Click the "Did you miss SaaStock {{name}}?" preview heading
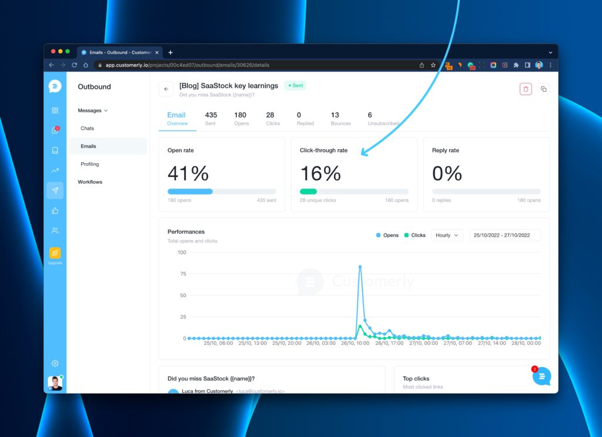Image resolution: width=602 pixels, height=437 pixels. (211, 379)
